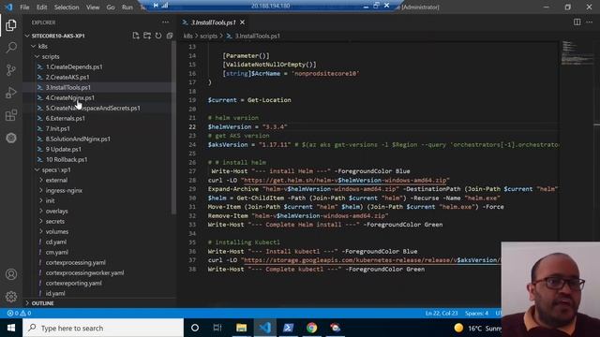Expand the secrets folder

coord(54,221)
